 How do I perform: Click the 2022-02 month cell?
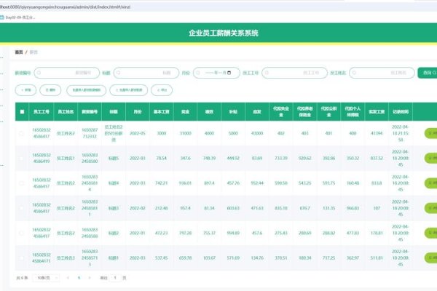pyautogui.click(x=138, y=208)
